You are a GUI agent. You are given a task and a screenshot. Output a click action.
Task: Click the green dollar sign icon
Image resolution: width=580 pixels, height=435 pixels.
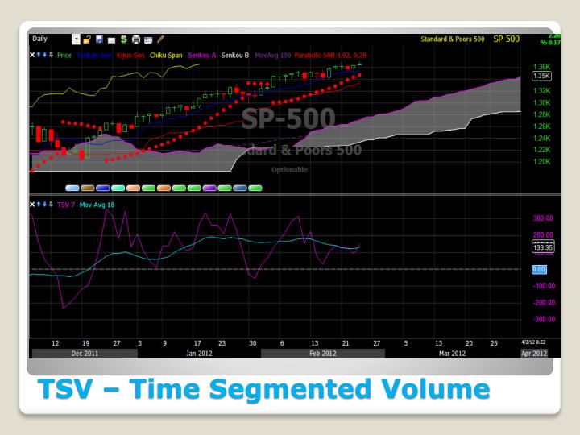tap(124, 39)
